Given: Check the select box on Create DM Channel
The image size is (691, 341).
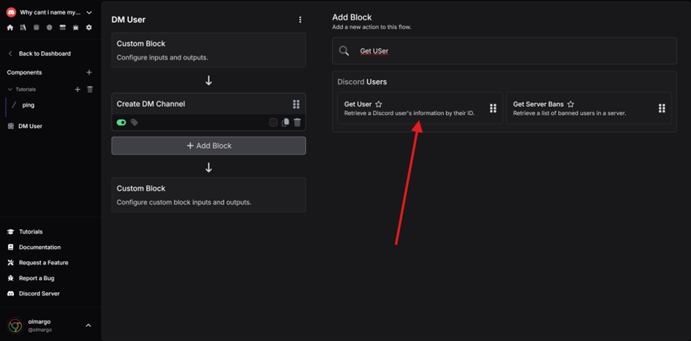Looking at the screenshot, I should pyautogui.click(x=273, y=123).
